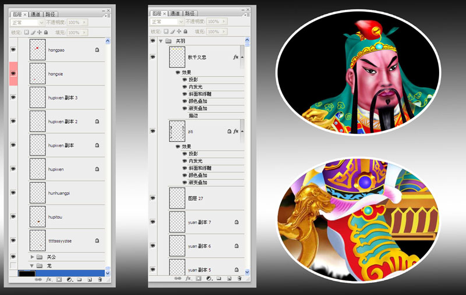This screenshot has width=466, height=295.
Task: Click lock all padlock icon in left panel
Action: tap(46, 32)
